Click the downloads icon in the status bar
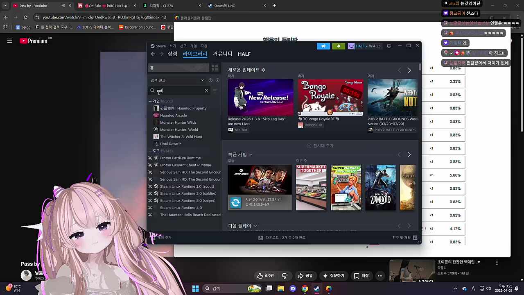The width and height of the screenshot is (524, 295). point(260,237)
